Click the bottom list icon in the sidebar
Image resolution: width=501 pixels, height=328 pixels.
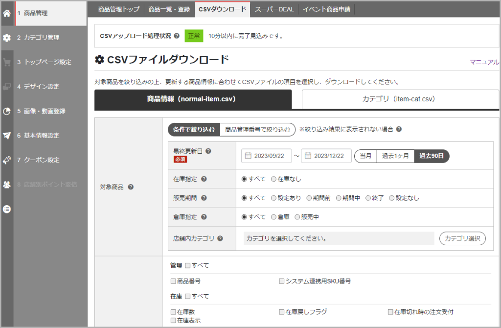6,209
